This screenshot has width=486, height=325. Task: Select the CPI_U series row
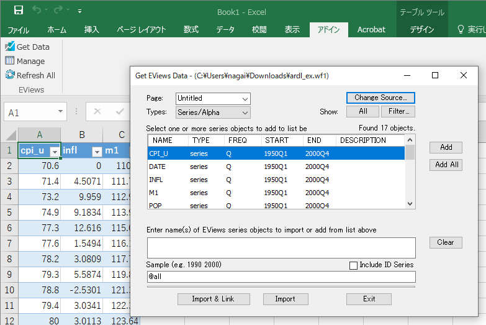pyautogui.click(x=276, y=153)
